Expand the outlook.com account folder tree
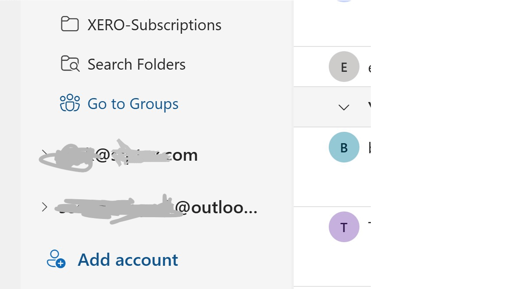This screenshot has width=505, height=289. (x=44, y=207)
